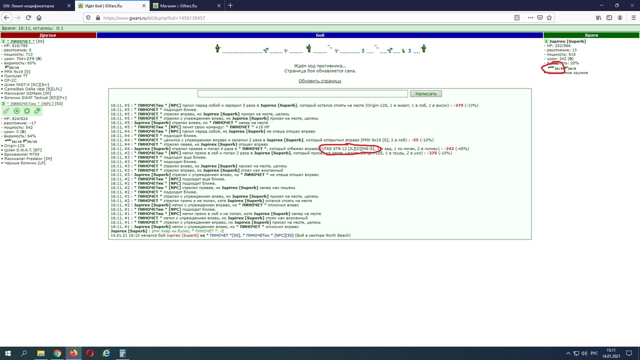Switch to 'Идёт бой | GWars.Ru' tab
Viewport: 640px width, 360px height.
click(x=112, y=5)
